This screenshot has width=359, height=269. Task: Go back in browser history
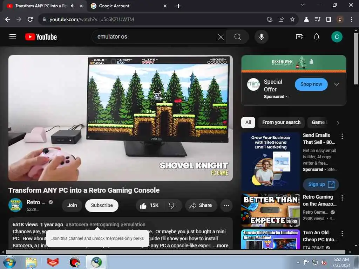click(x=8, y=20)
